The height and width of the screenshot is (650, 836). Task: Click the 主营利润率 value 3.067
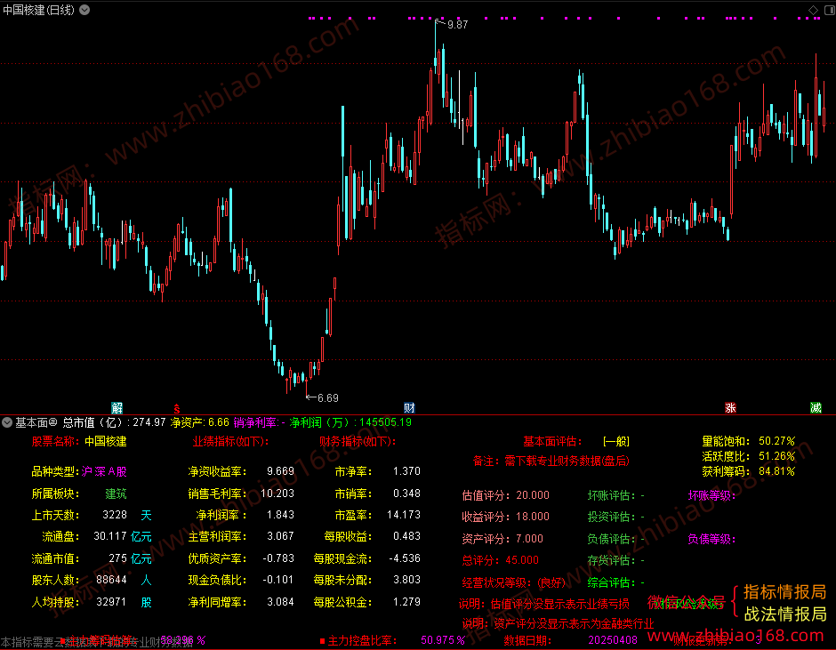tap(280, 536)
